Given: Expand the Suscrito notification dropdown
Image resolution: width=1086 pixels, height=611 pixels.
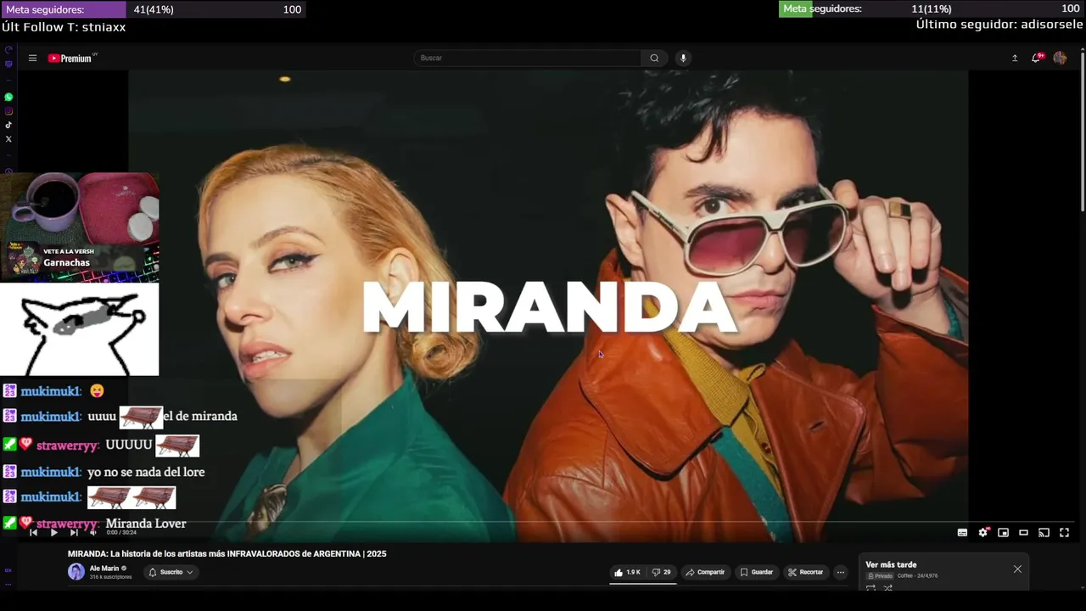Looking at the screenshot, I should tap(171, 572).
